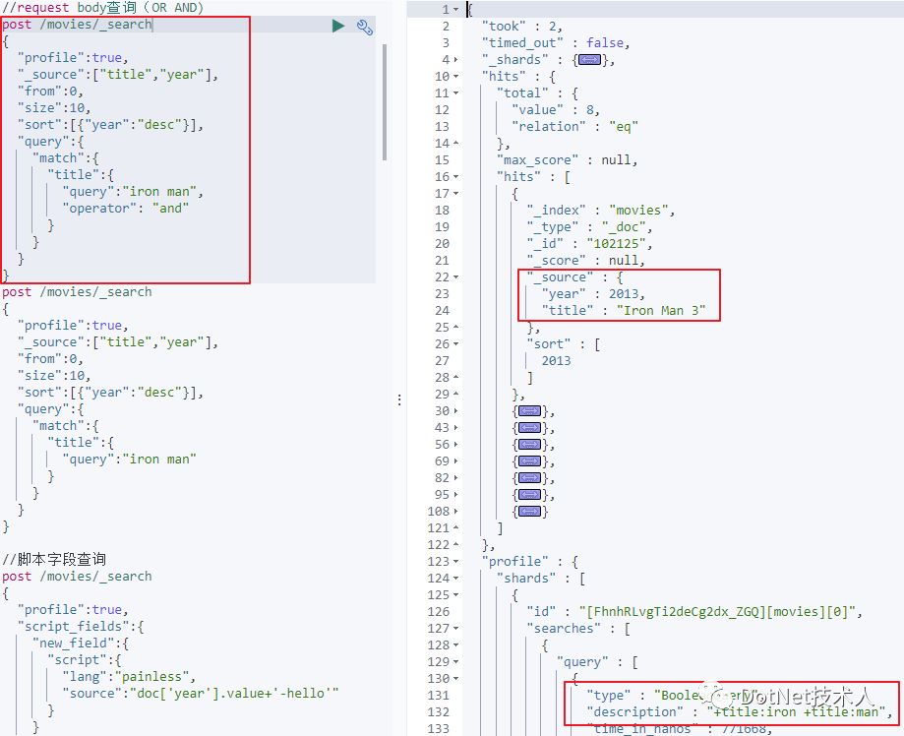Collapse the "hits" object at line 10
This screenshot has height=736, width=904.
(x=455, y=77)
